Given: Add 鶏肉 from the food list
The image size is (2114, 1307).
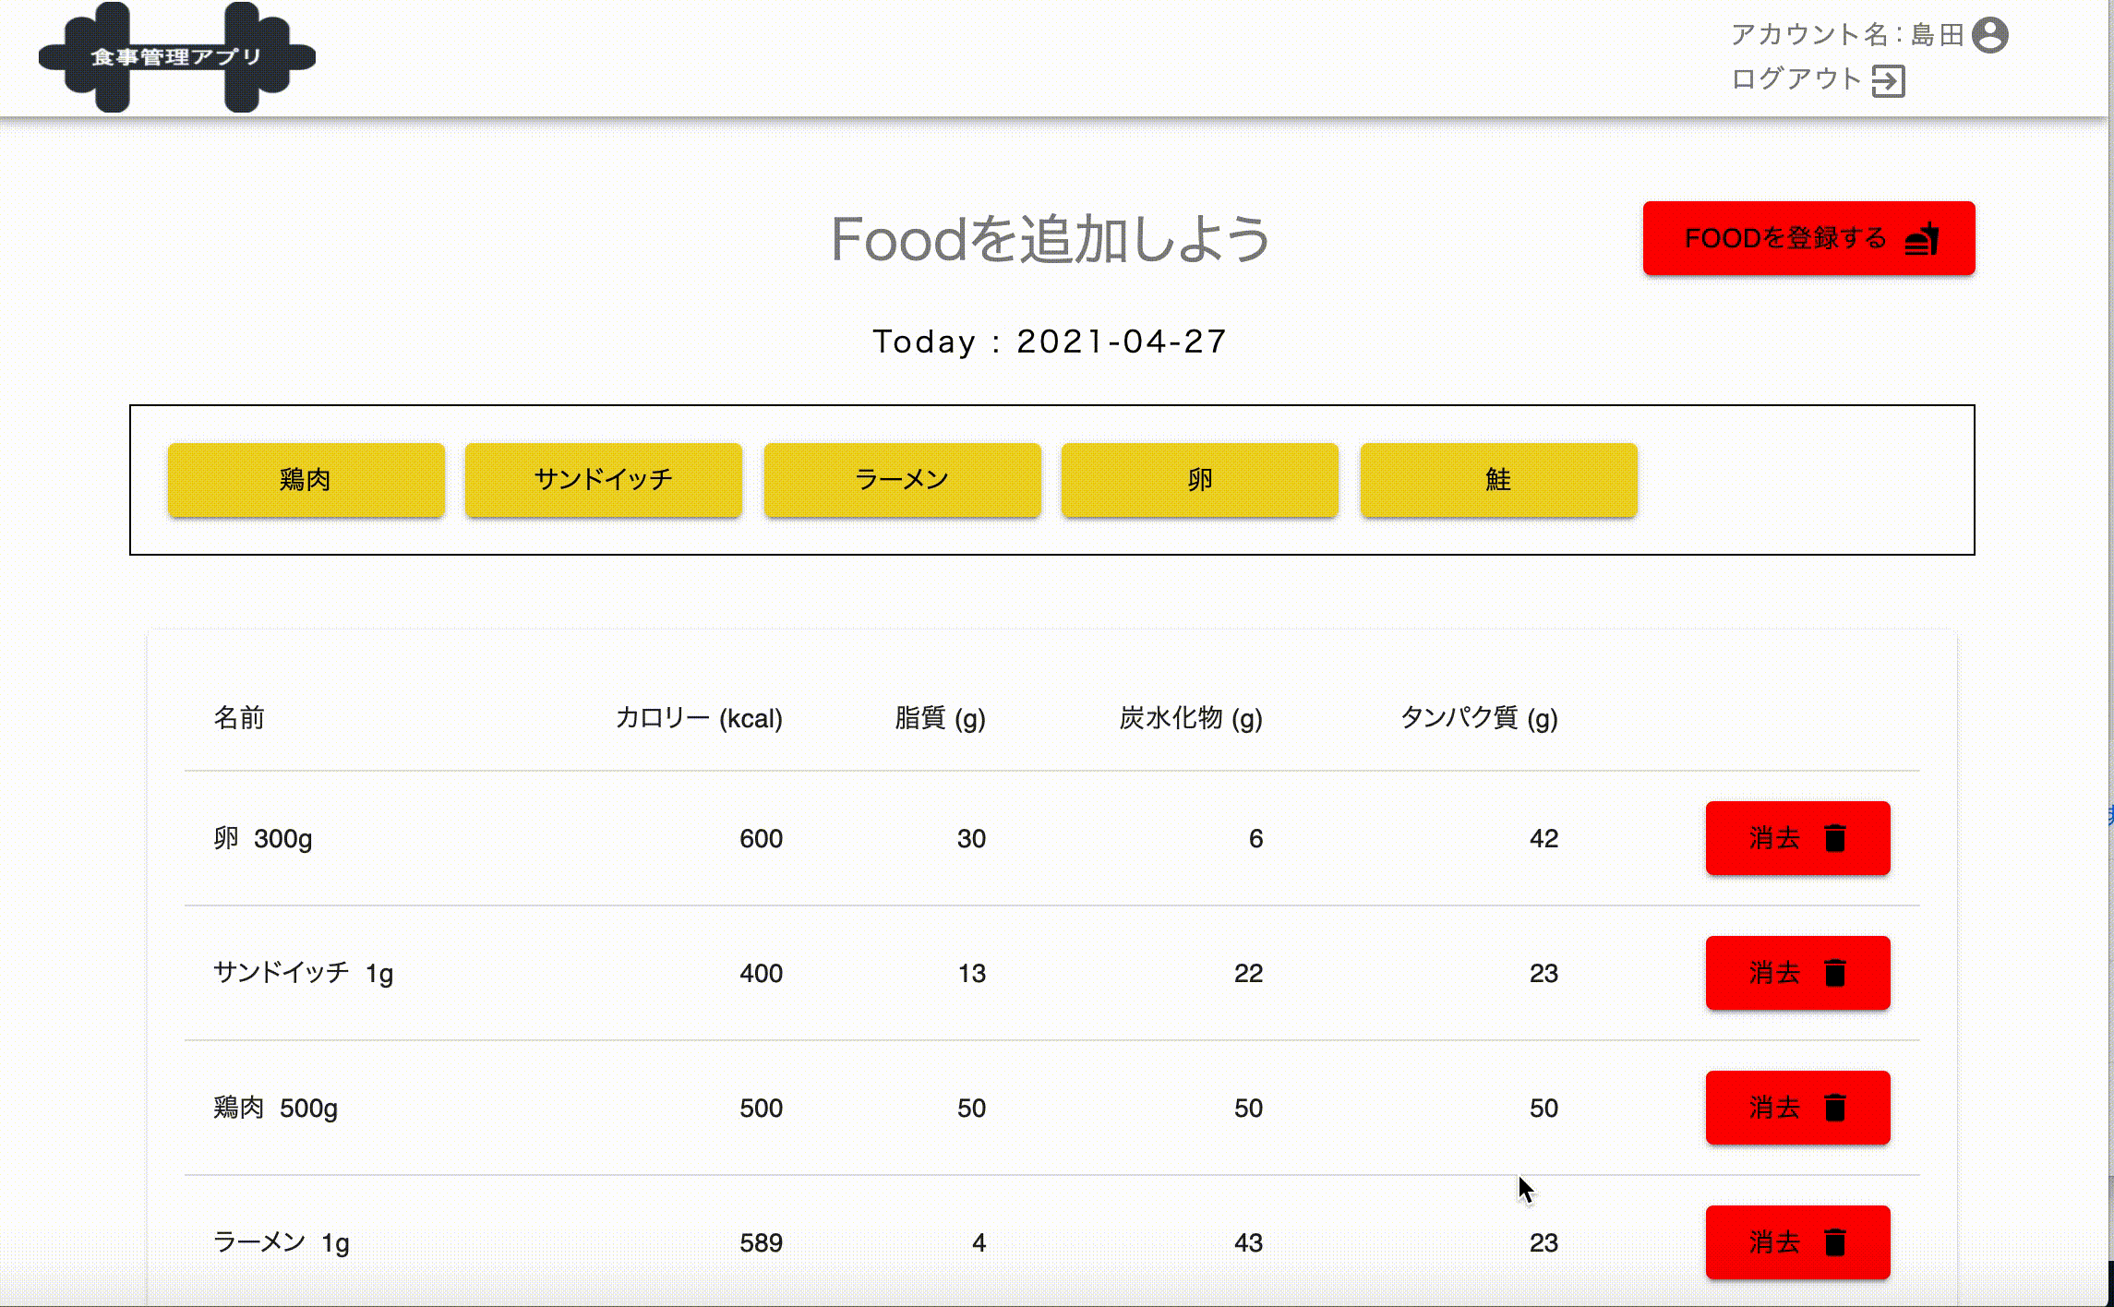Looking at the screenshot, I should [x=306, y=480].
